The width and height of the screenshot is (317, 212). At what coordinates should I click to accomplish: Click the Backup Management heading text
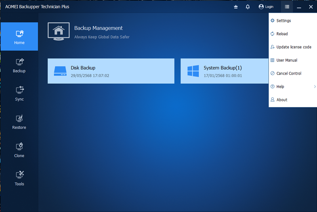click(98, 28)
